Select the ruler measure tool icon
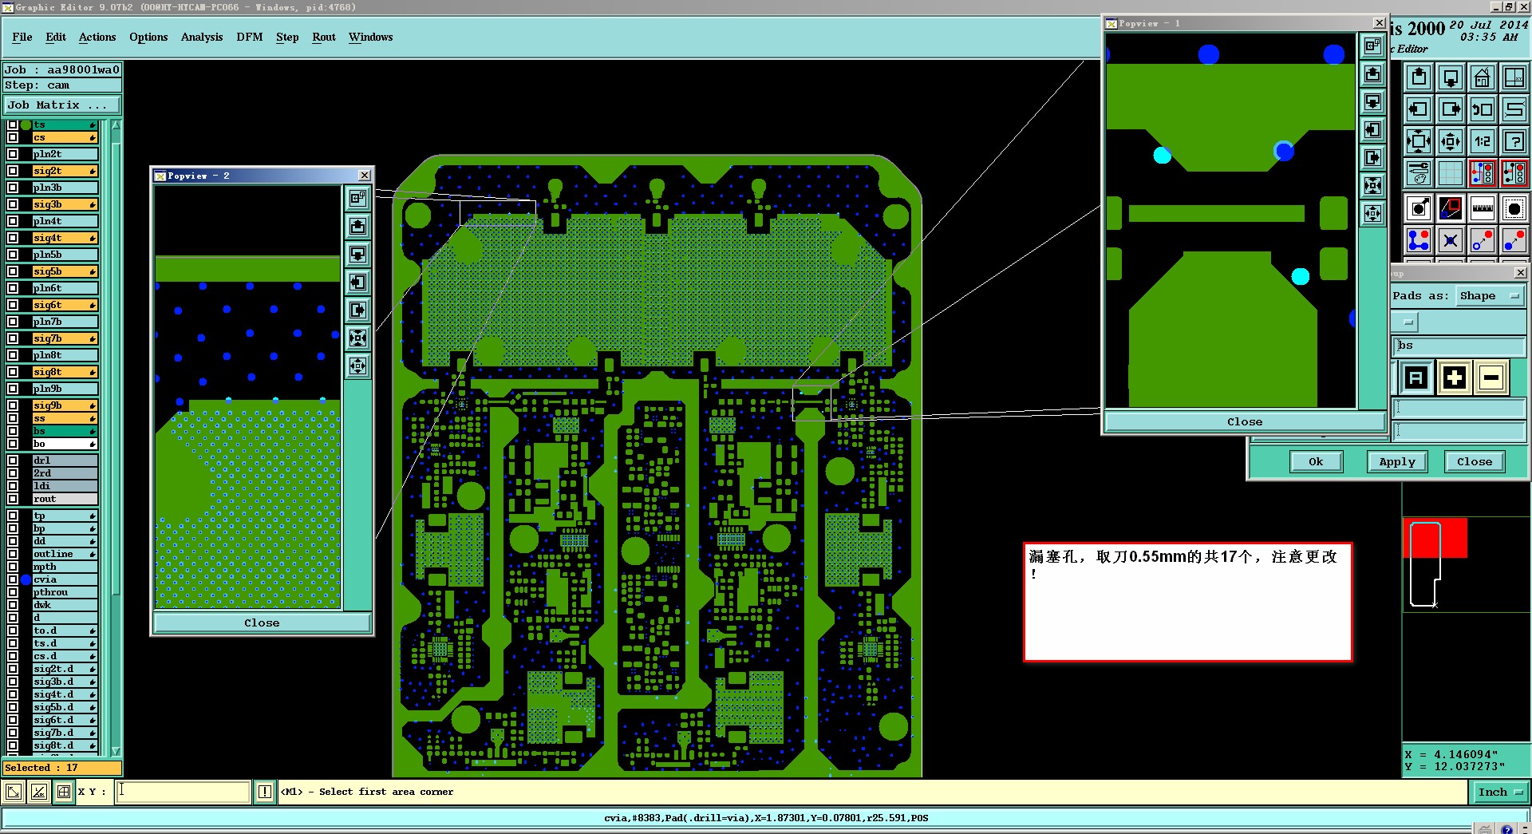The image size is (1532, 834). (1482, 209)
